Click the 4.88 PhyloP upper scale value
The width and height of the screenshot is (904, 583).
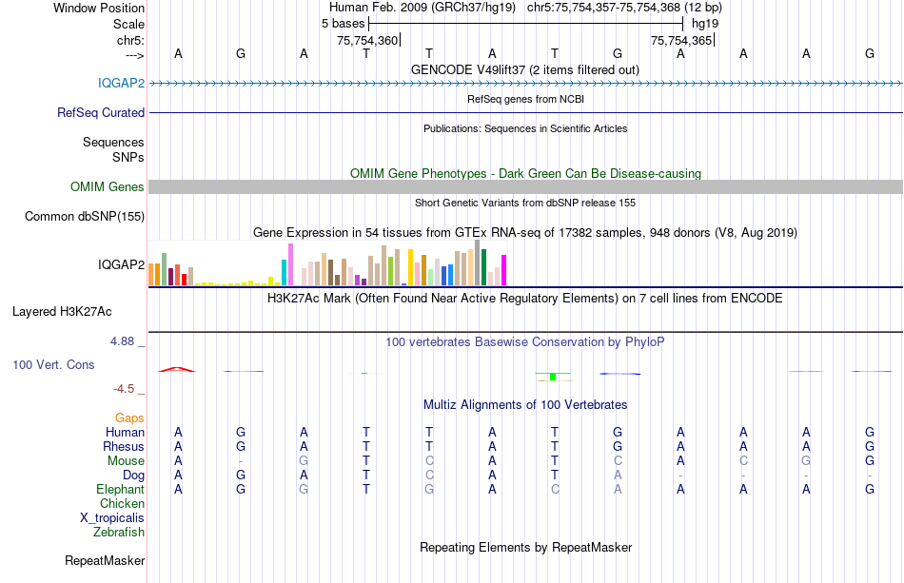(122, 341)
